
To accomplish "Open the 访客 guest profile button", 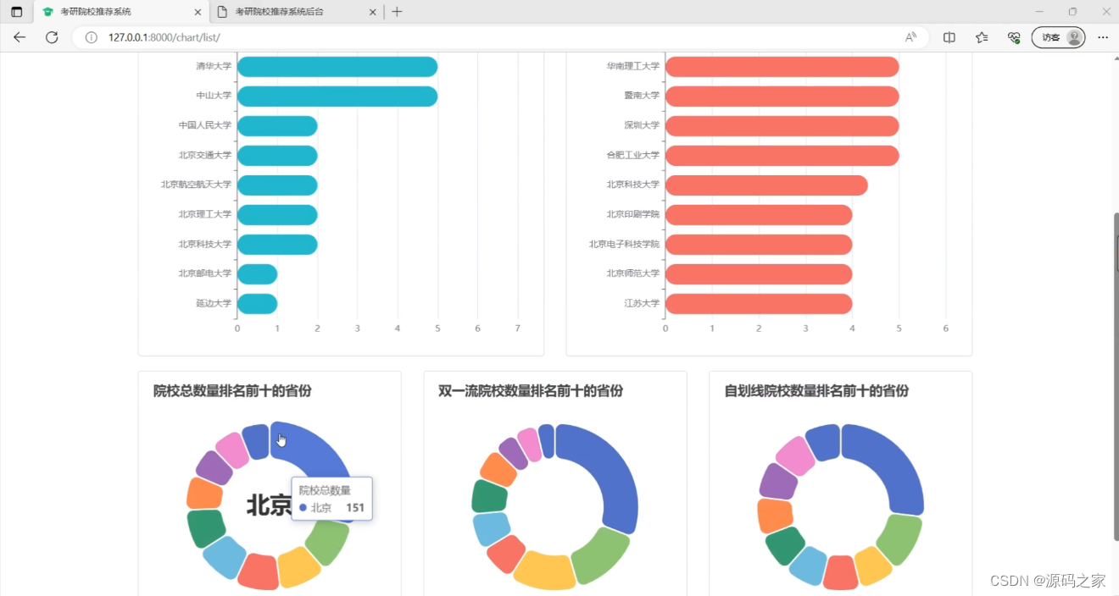I will [1058, 37].
